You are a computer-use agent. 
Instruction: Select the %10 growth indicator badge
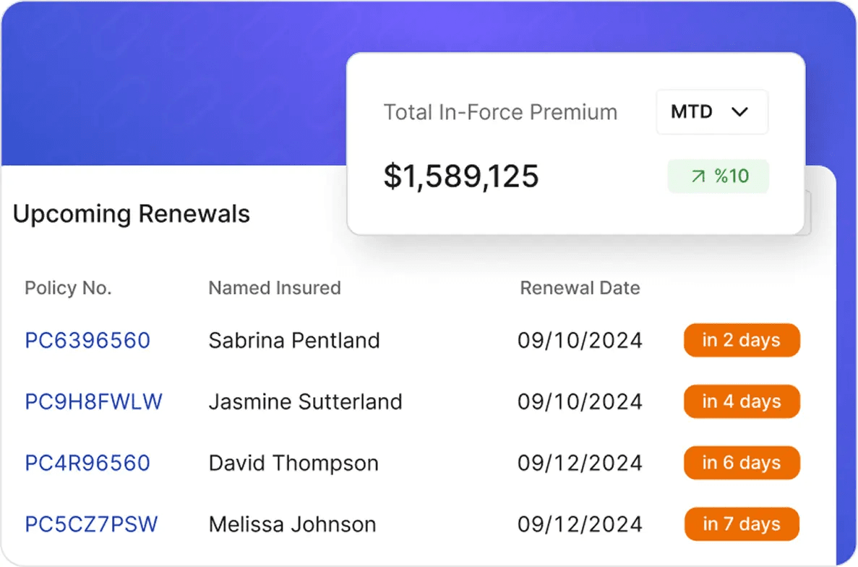point(718,176)
